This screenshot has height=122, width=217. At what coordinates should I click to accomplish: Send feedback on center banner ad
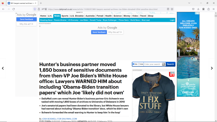(99, 32)
